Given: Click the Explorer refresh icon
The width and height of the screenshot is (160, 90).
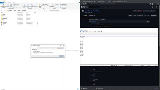Looking at the screenshot, I should coord(46,10).
